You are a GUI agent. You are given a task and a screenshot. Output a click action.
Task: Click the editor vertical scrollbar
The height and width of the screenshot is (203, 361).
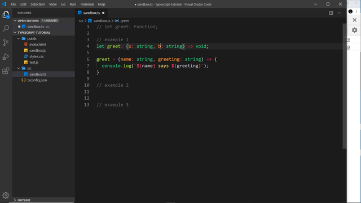pyautogui.click(x=345, y=86)
